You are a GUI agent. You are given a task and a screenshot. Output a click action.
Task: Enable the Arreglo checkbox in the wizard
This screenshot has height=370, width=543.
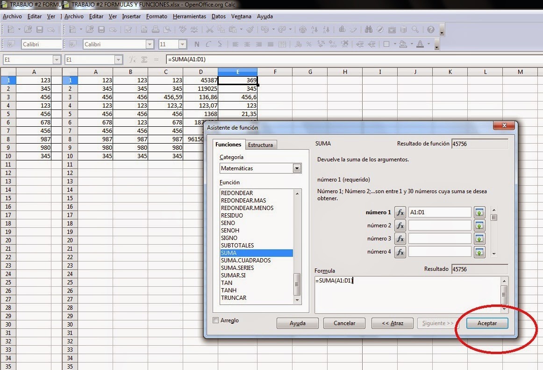tap(215, 320)
